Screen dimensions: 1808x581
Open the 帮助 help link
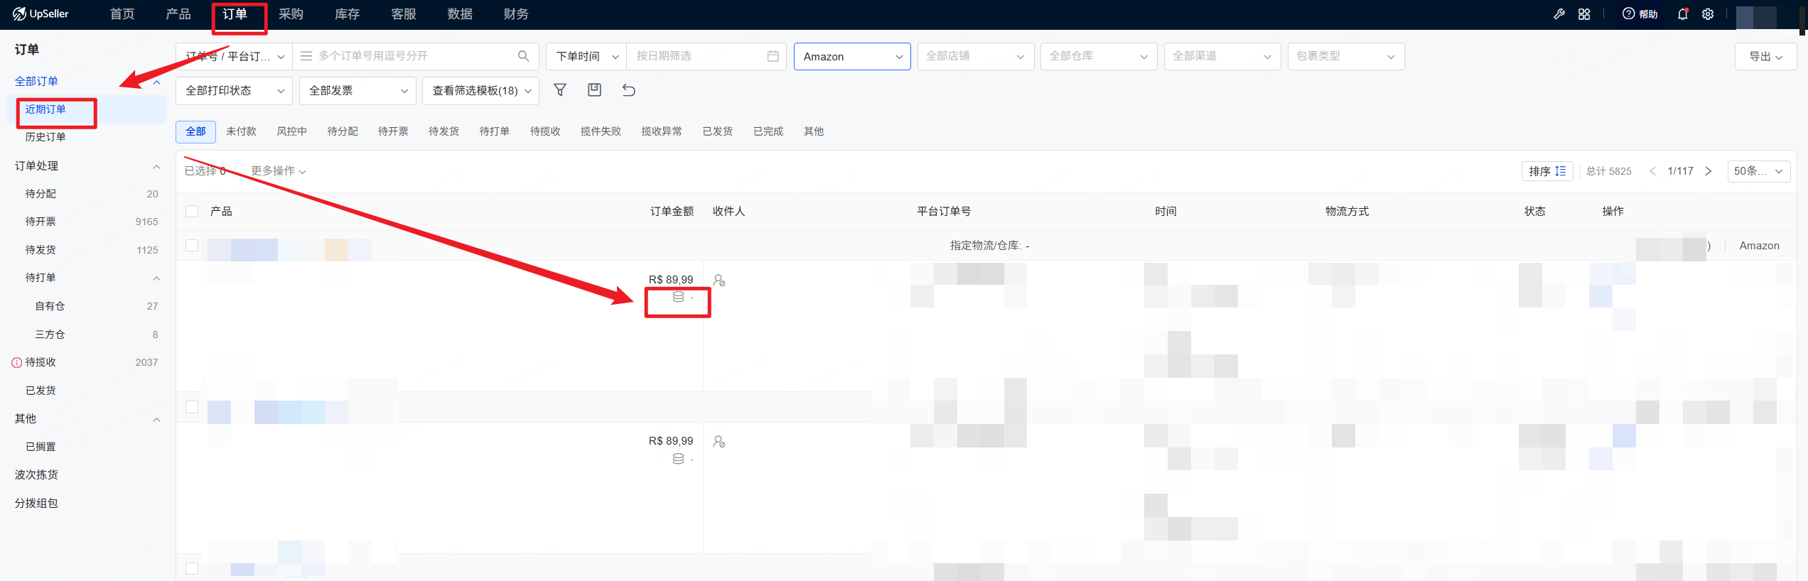[x=1640, y=14]
